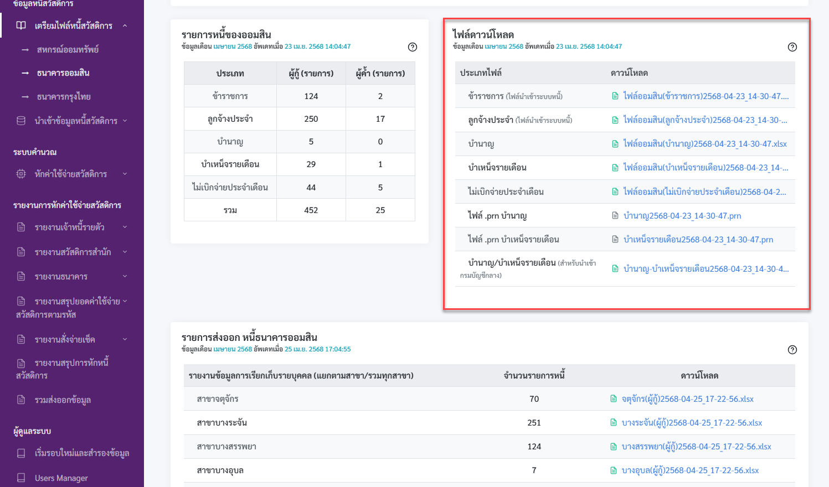Download the บางอุบล(ผู้กู้) xlsx file link
Image resolution: width=829 pixels, height=487 pixels.
[x=690, y=470]
